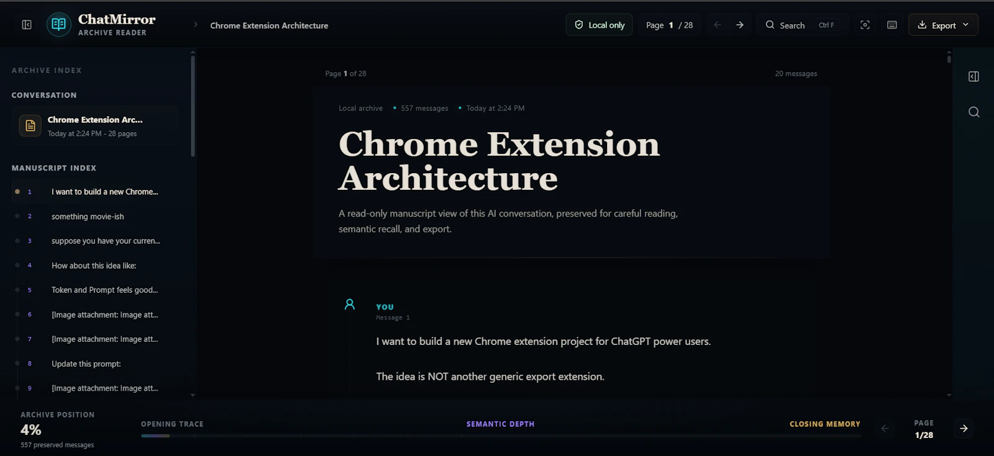Open index entry 'Token and Prompt feels good...'

pyautogui.click(x=94, y=290)
